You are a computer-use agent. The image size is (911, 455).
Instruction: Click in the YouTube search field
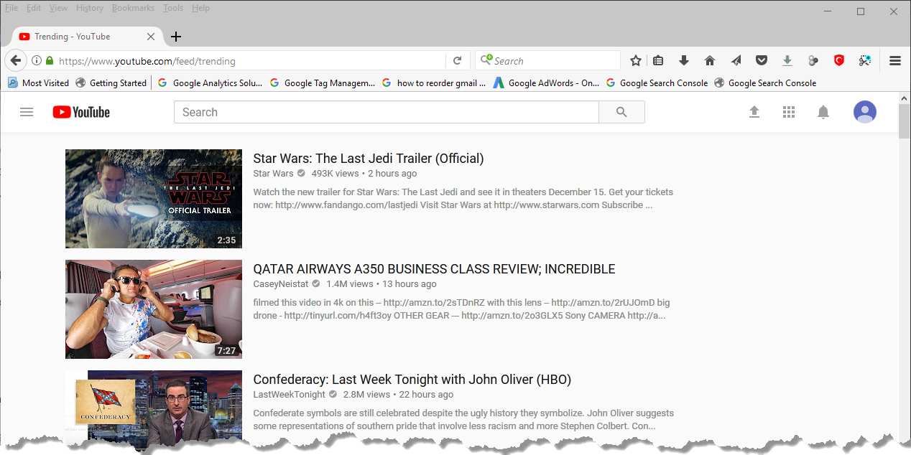(x=386, y=112)
